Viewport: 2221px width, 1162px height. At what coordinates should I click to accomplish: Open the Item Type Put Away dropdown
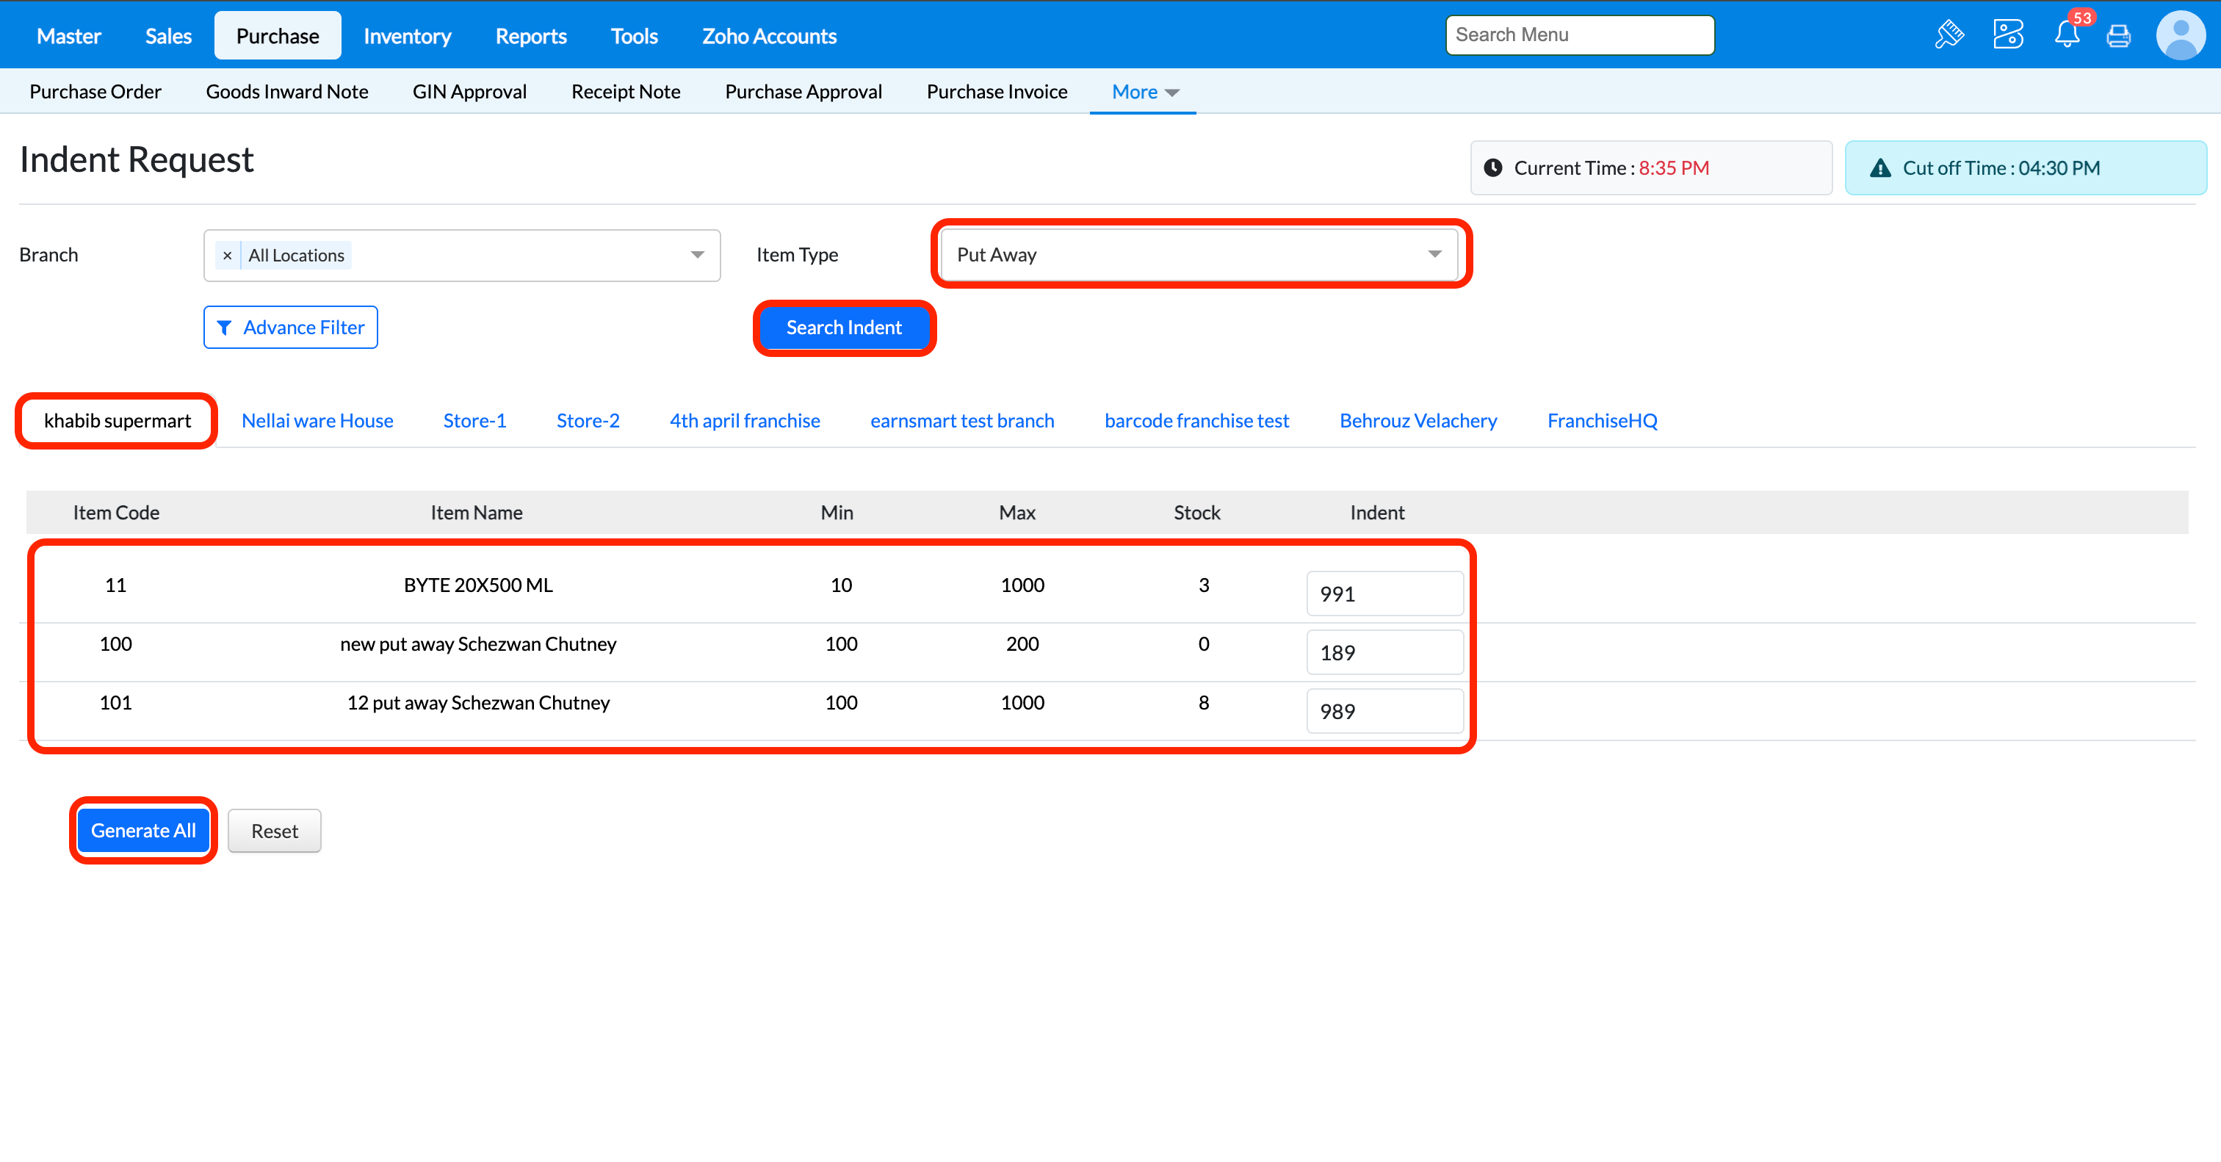point(1198,254)
